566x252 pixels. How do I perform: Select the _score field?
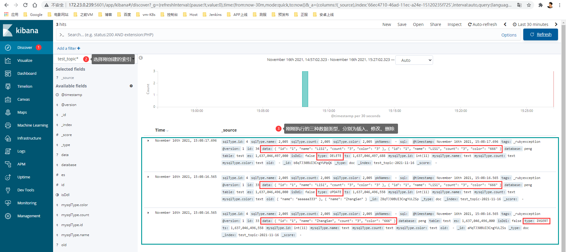pyautogui.click(x=67, y=135)
